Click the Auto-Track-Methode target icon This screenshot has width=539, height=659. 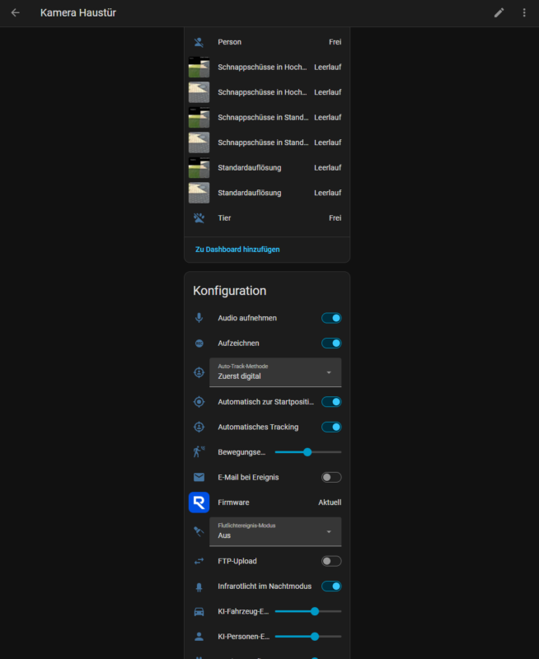pos(199,372)
